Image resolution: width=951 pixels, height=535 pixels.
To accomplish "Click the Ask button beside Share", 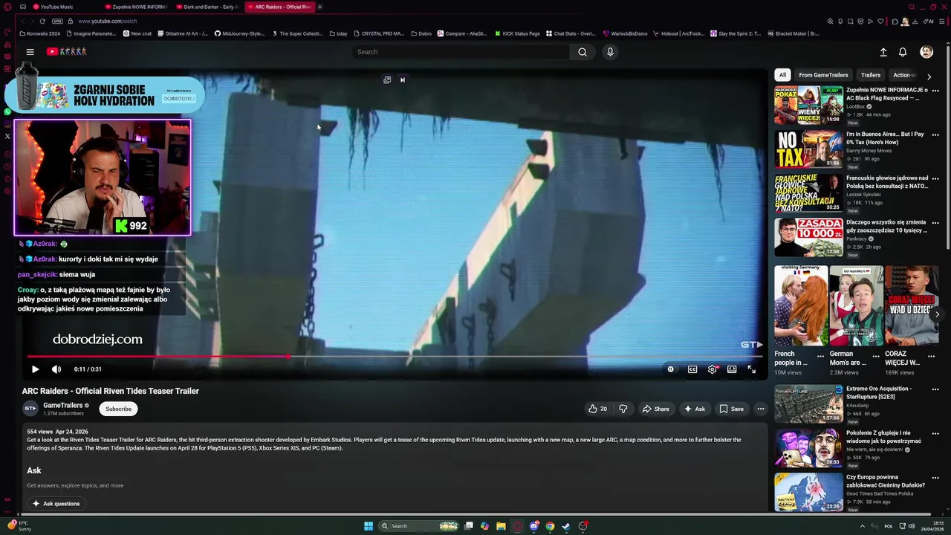I will tap(695, 409).
